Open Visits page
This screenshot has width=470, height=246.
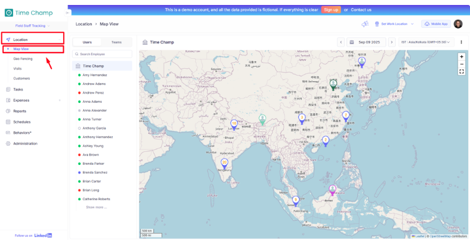[17, 69]
